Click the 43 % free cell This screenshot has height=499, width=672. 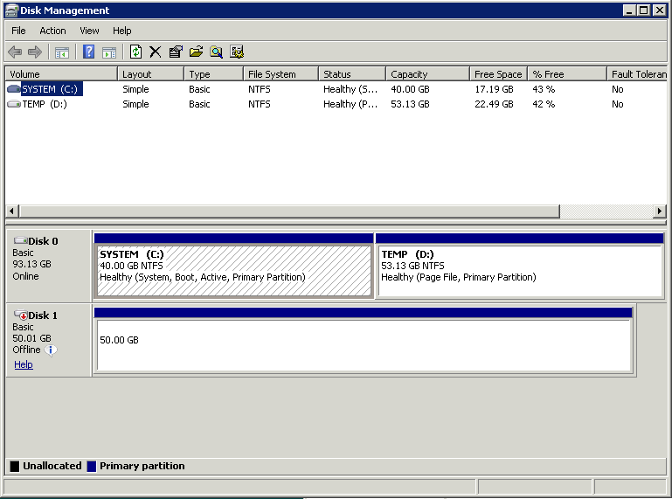(x=544, y=89)
